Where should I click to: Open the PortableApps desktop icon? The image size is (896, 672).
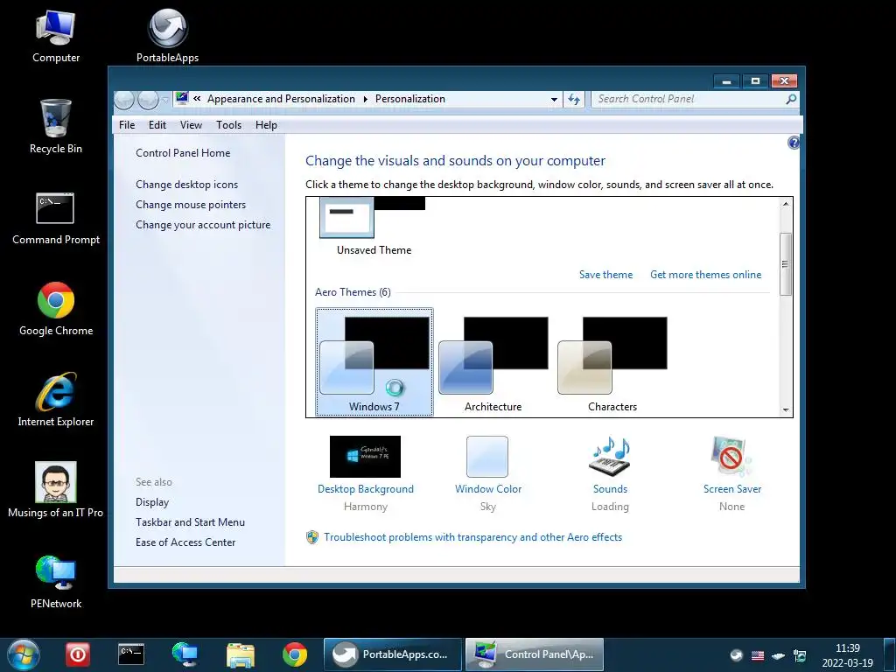167,36
